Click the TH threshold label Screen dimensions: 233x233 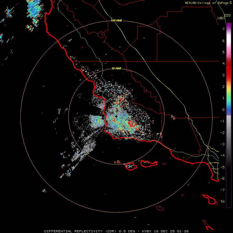[222, 202]
